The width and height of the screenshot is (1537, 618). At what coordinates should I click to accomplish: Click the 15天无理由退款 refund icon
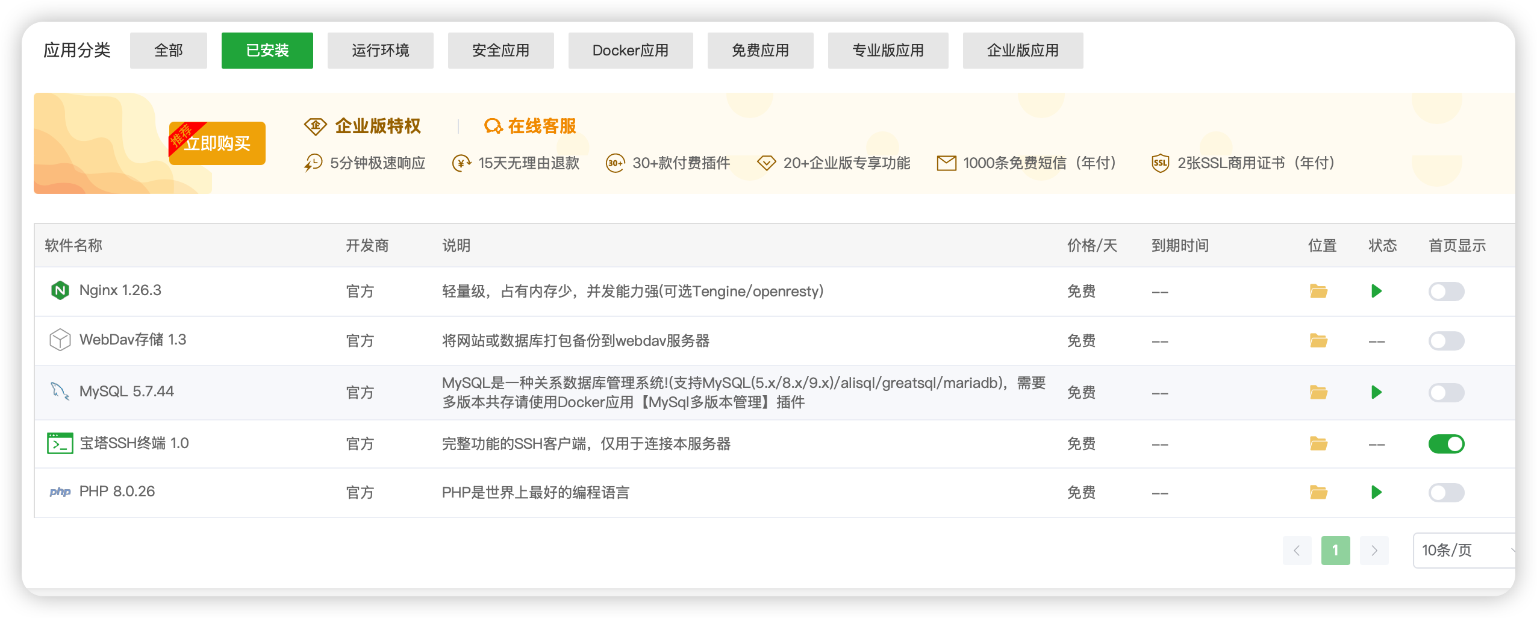461,163
